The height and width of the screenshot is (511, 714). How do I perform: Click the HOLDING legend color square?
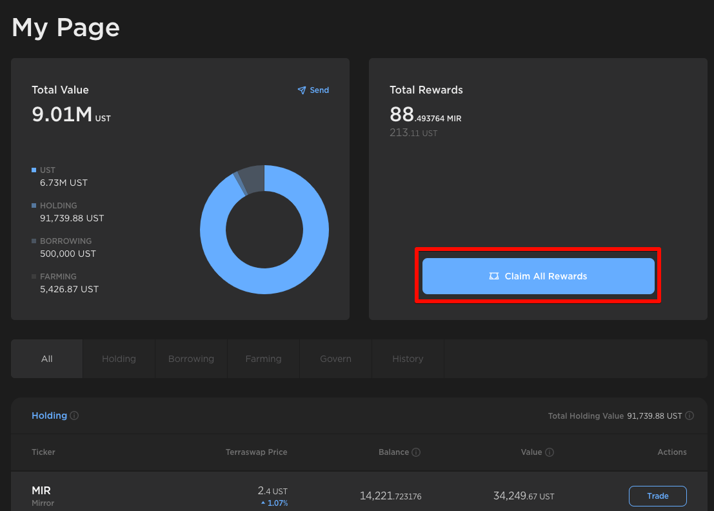tap(34, 206)
